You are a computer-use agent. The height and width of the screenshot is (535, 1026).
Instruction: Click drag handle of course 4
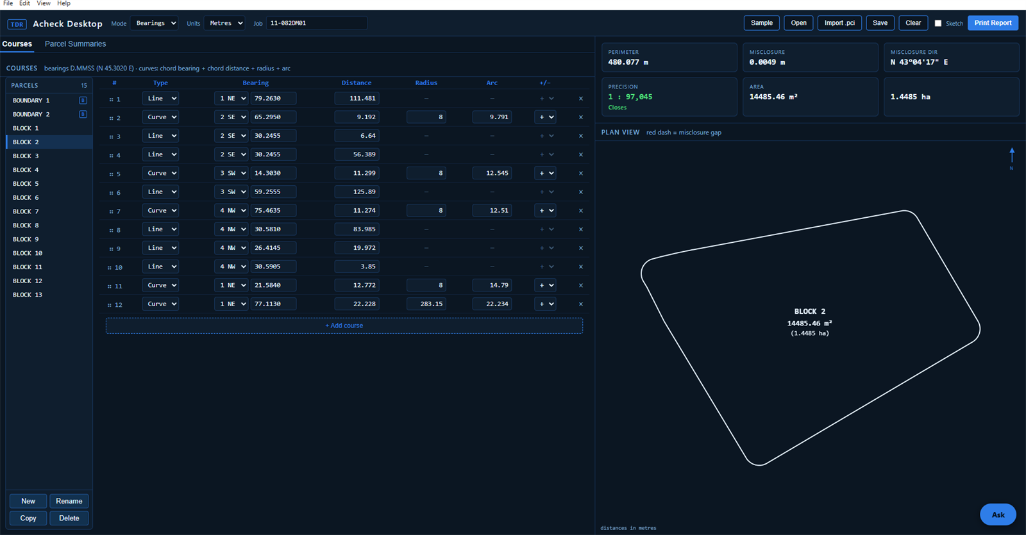tap(111, 156)
